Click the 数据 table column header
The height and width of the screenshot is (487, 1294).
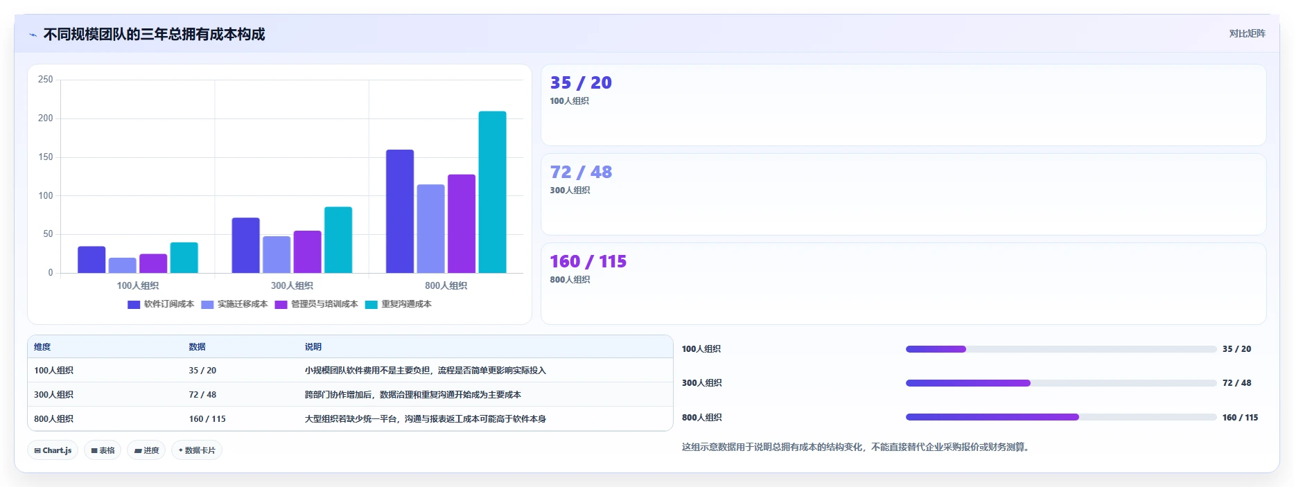tap(197, 347)
